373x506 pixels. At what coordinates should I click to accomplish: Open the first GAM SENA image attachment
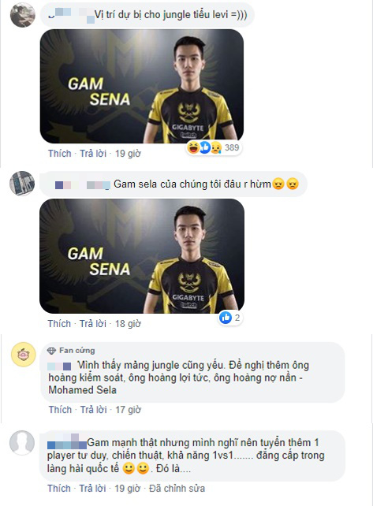tap(142, 86)
